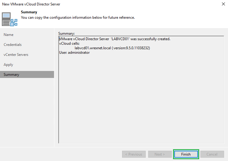Click the 'was successfully created' summary line
The image size is (228, 161).
point(115,39)
